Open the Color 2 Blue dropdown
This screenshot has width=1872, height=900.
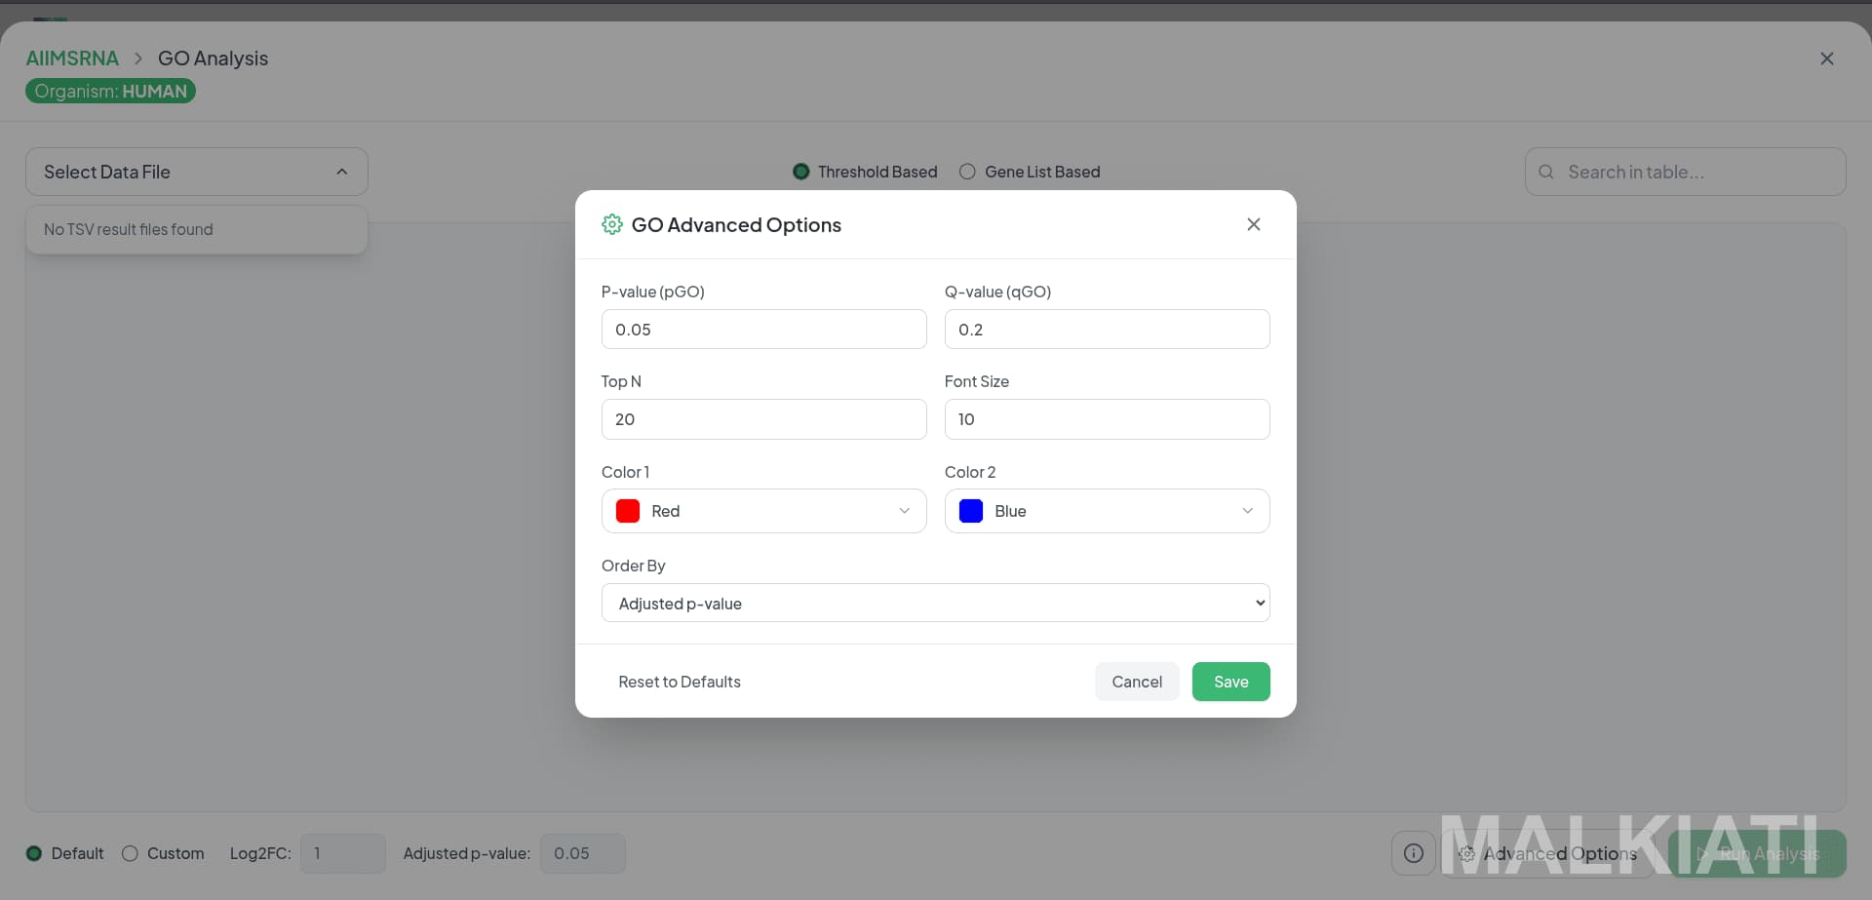[x=1108, y=511]
